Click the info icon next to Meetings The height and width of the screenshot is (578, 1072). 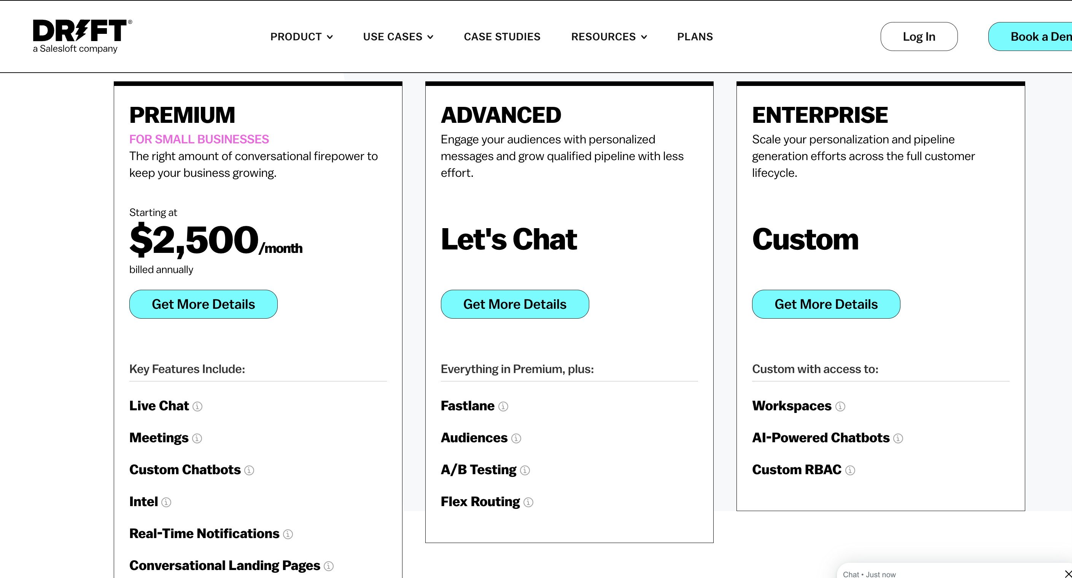[x=197, y=438]
